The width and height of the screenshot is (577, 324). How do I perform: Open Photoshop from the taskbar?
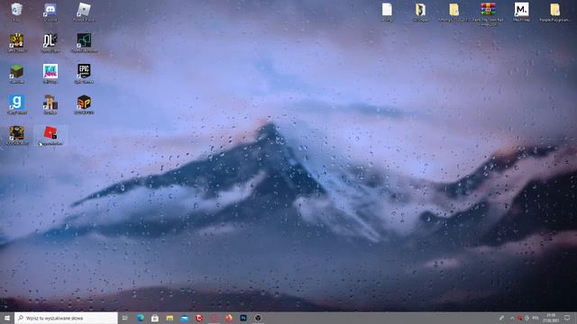tap(243, 318)
